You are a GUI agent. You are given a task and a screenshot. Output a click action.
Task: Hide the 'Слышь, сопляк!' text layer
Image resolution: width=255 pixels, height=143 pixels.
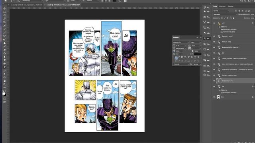(x=214, y=58)
